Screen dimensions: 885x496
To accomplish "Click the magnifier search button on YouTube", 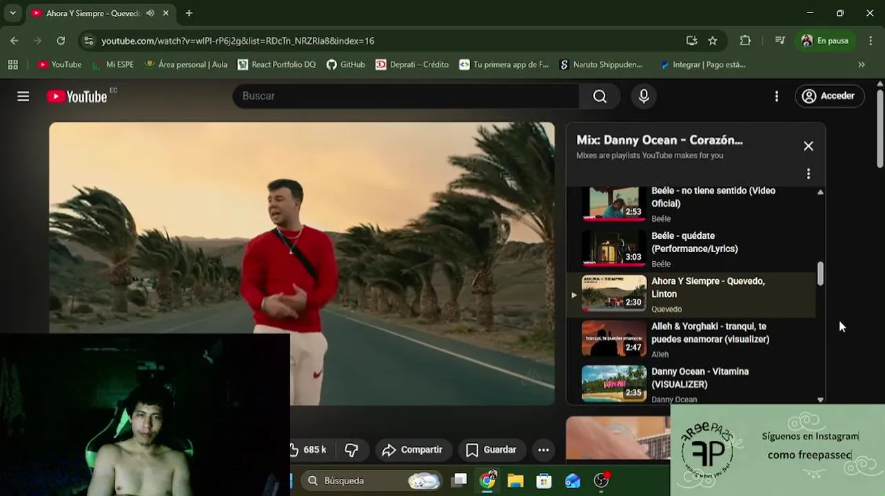I will pos(600,96).
